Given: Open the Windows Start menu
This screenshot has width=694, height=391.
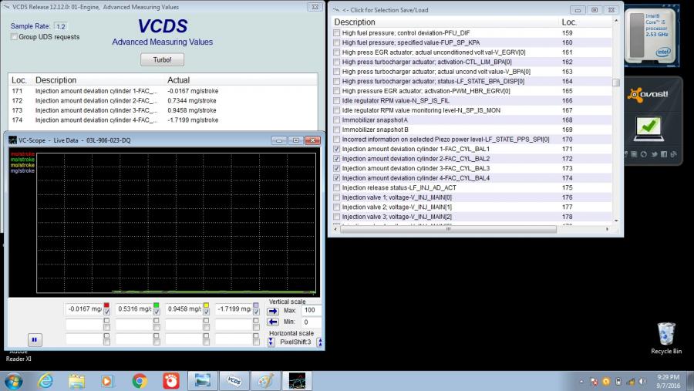Looking at the screenshot, I should pos(14,380).
